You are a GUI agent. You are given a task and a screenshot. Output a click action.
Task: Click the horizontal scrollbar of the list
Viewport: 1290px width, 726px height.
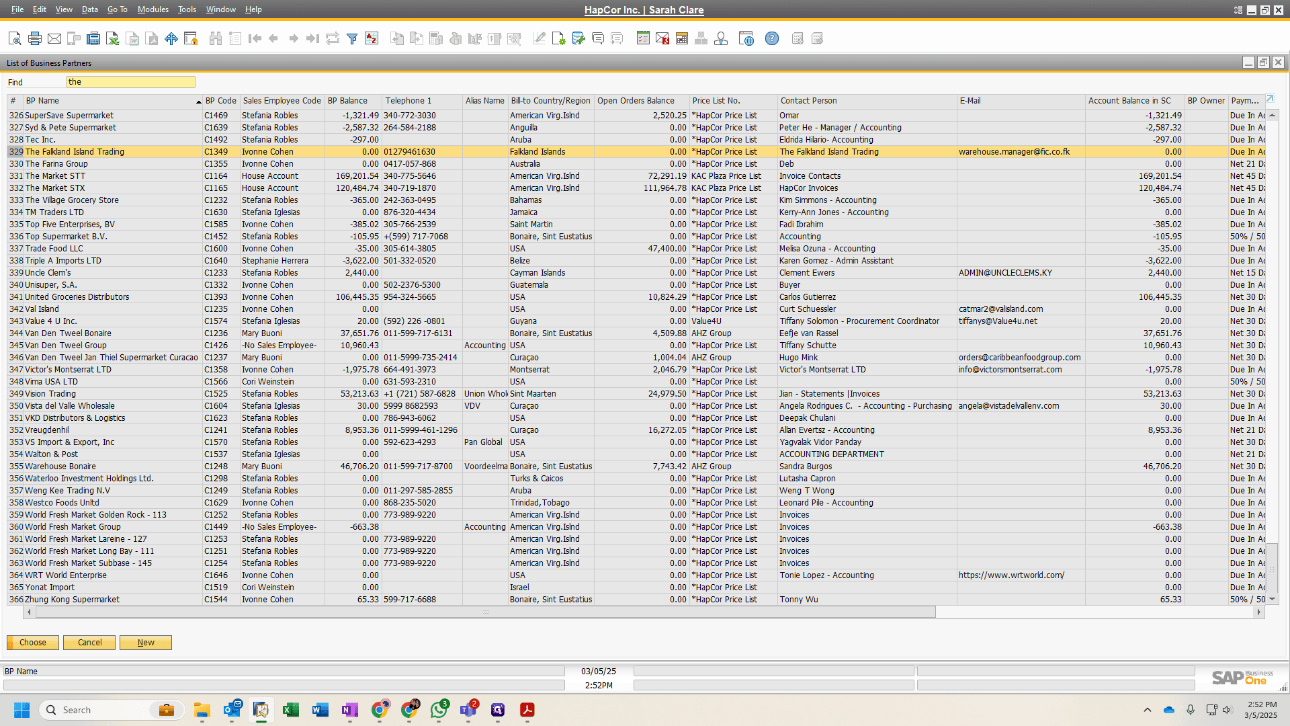click(485, 612)
